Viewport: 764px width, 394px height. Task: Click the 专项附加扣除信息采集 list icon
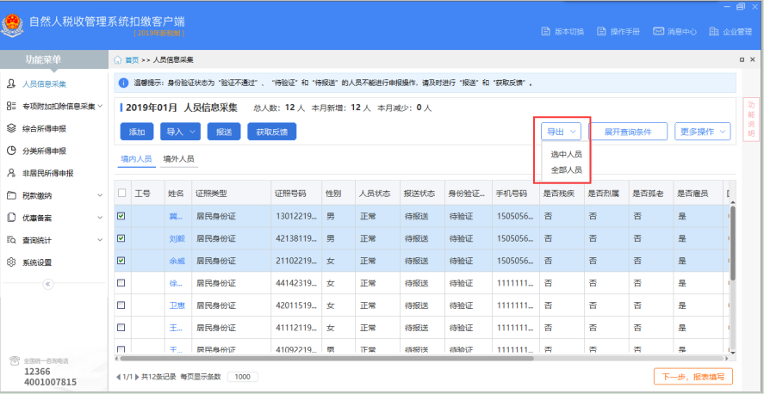[11, 106]
